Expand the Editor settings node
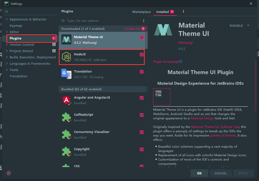This screenshot has height=181, width=259. pos(7,32)
